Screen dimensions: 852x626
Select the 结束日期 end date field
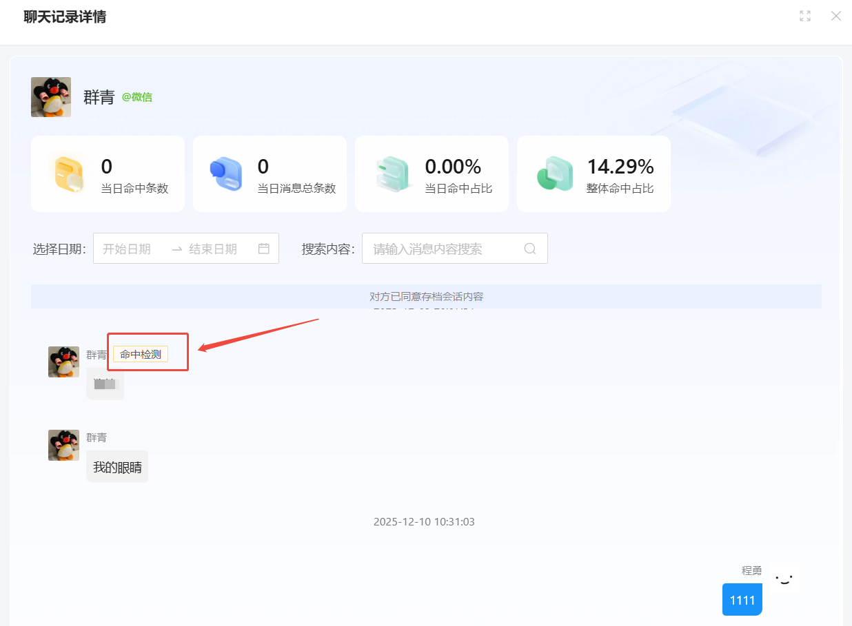coord(213,249)
